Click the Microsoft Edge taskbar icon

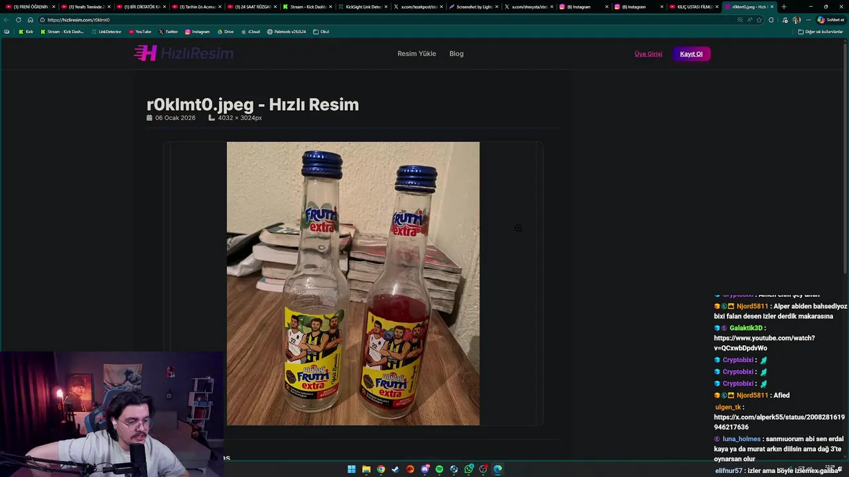(497, 469)
